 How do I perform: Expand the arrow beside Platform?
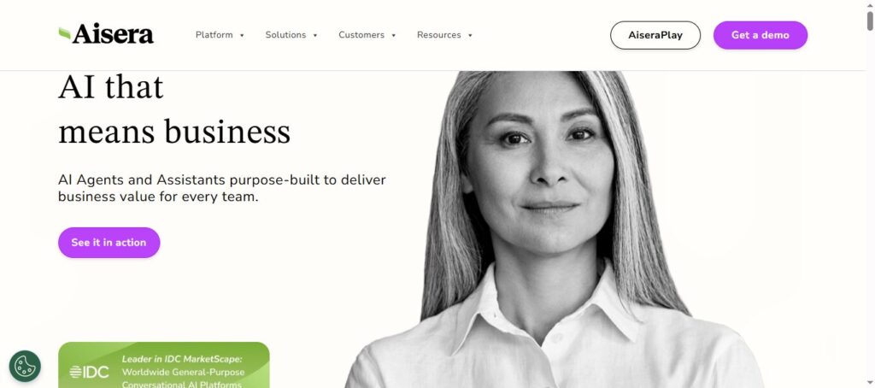point(242,35)
